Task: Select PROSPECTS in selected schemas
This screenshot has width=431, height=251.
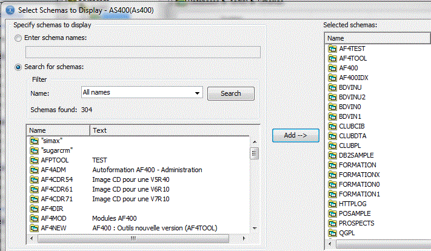Action: (x=356, y=223)
